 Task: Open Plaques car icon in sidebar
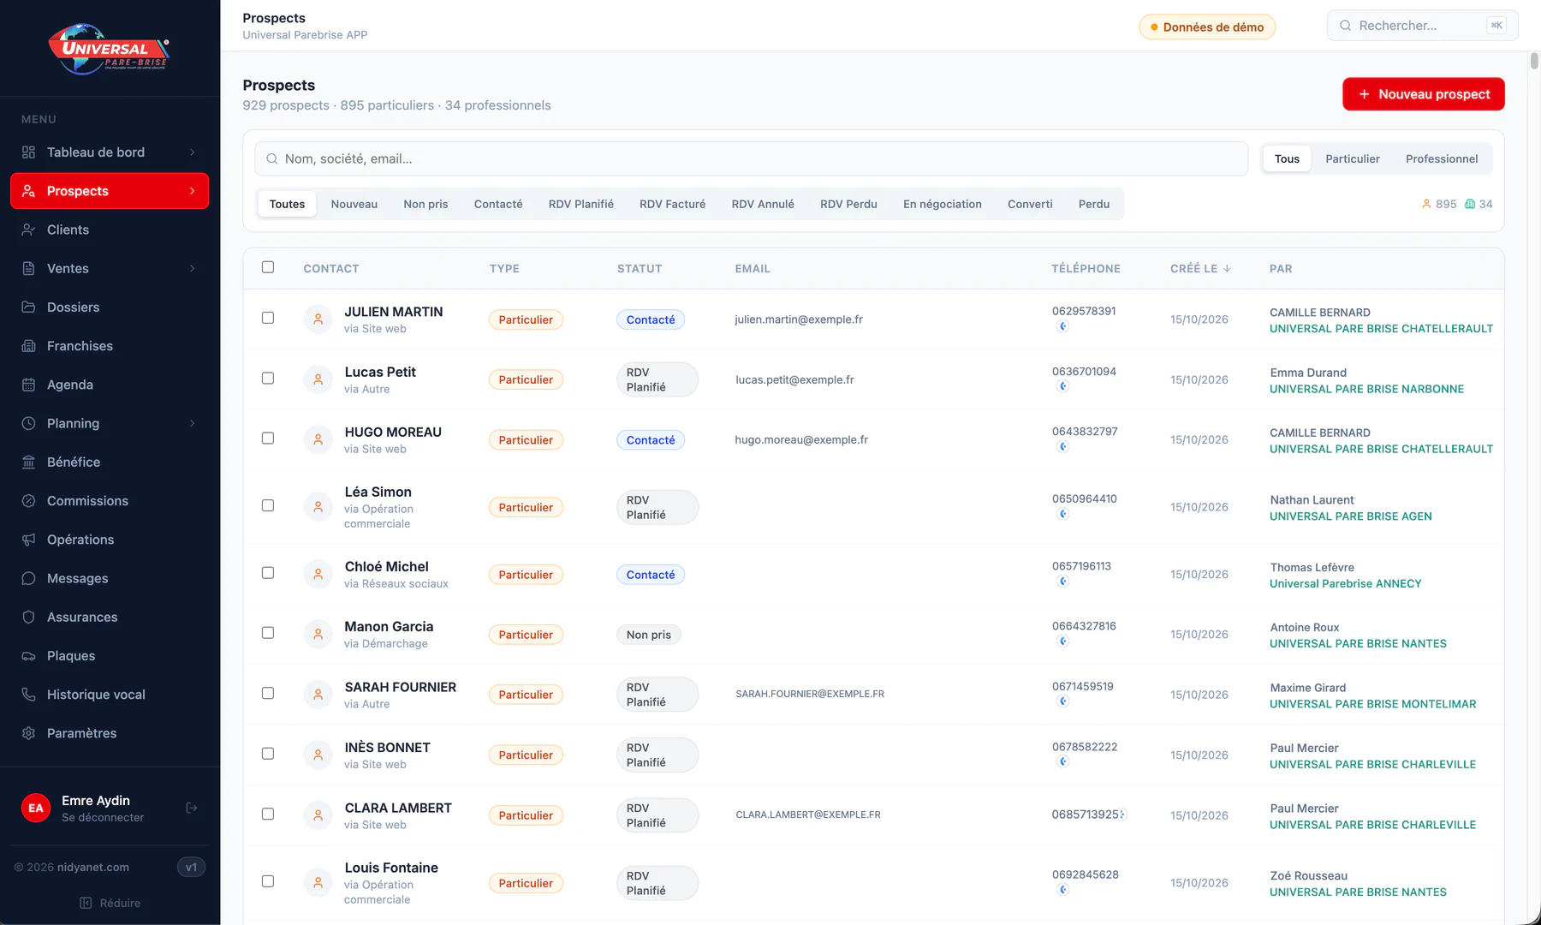coord(28,656)
